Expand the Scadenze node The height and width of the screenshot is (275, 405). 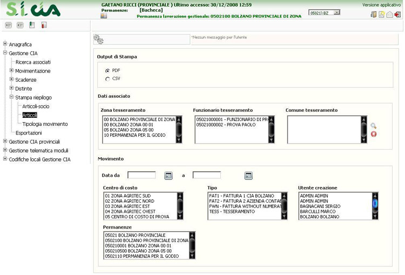click(x=11, y=79)
